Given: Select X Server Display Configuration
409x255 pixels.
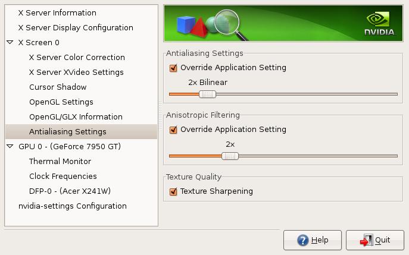Looking at the screenshot, I should 76,27.
